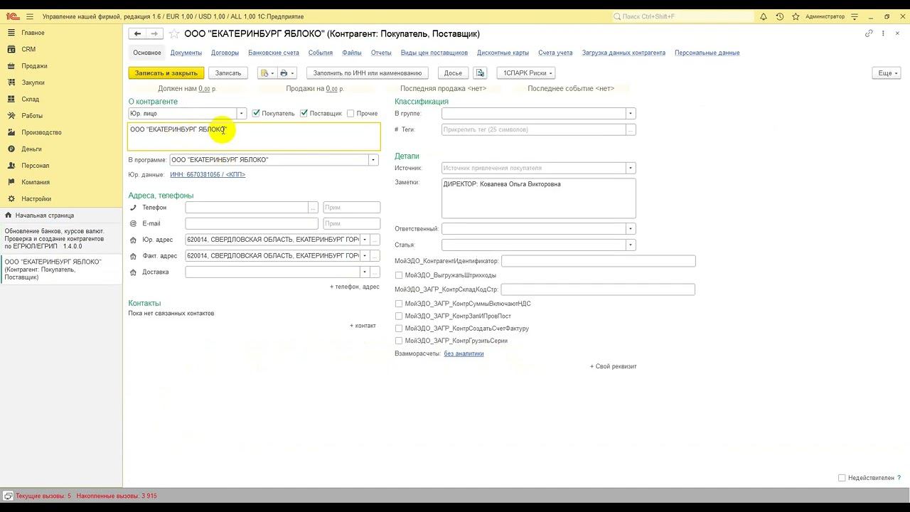Switch to the События tab

pos(321,53)
